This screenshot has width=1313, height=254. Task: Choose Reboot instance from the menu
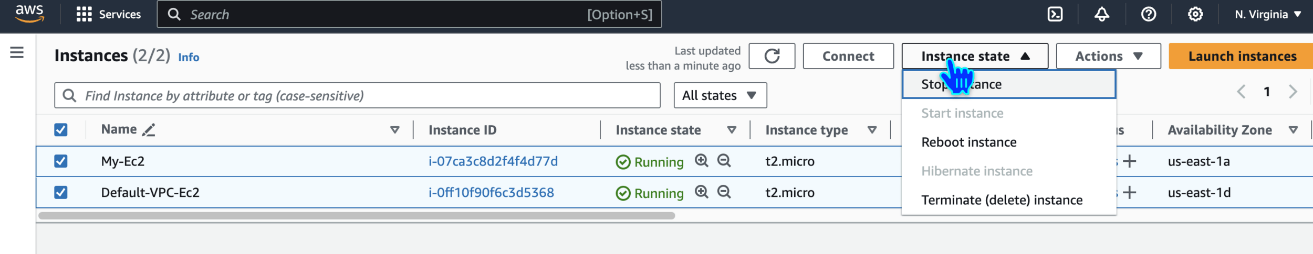tap(1008, 142)
